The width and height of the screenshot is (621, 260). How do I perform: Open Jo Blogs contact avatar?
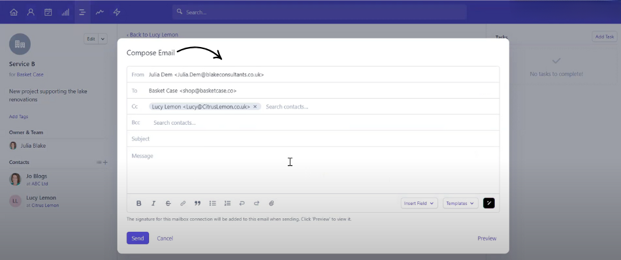point(15,179)
